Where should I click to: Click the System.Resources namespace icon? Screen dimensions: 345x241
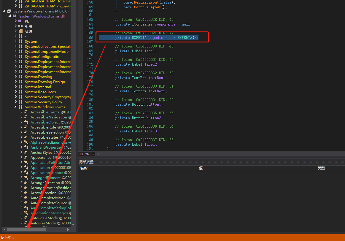pos(20,92)
